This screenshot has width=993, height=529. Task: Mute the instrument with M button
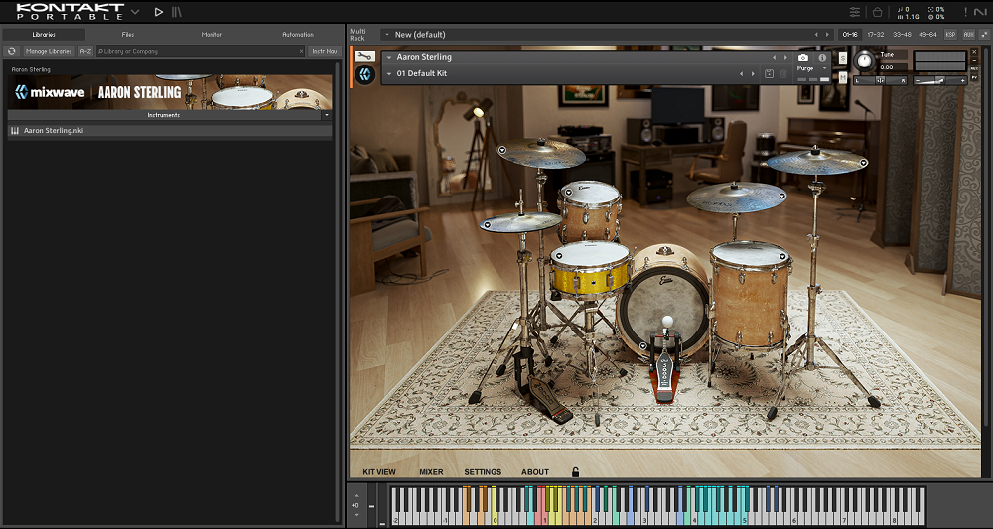pos(843,76)
